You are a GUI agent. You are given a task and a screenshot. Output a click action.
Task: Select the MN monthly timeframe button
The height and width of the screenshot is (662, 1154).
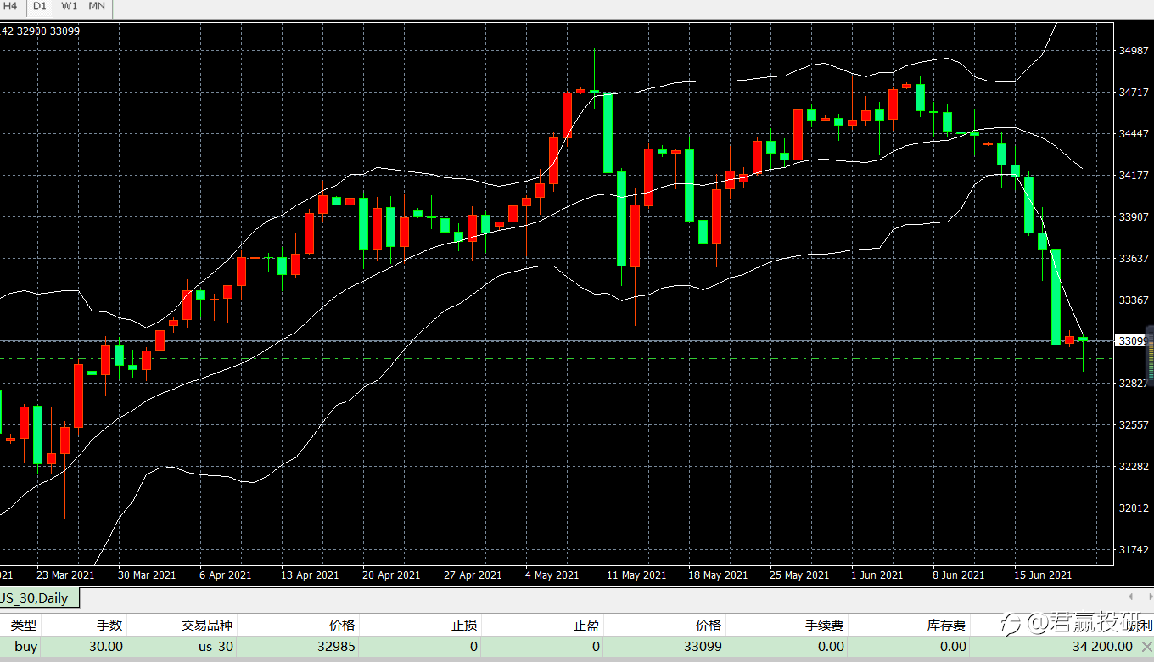(x=98, y=6)
